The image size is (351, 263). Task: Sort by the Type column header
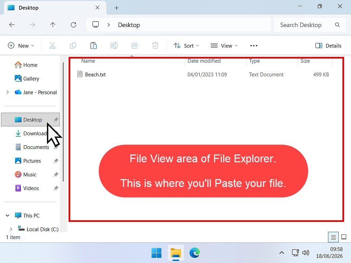pyautogui.click(x=255, y=61)
